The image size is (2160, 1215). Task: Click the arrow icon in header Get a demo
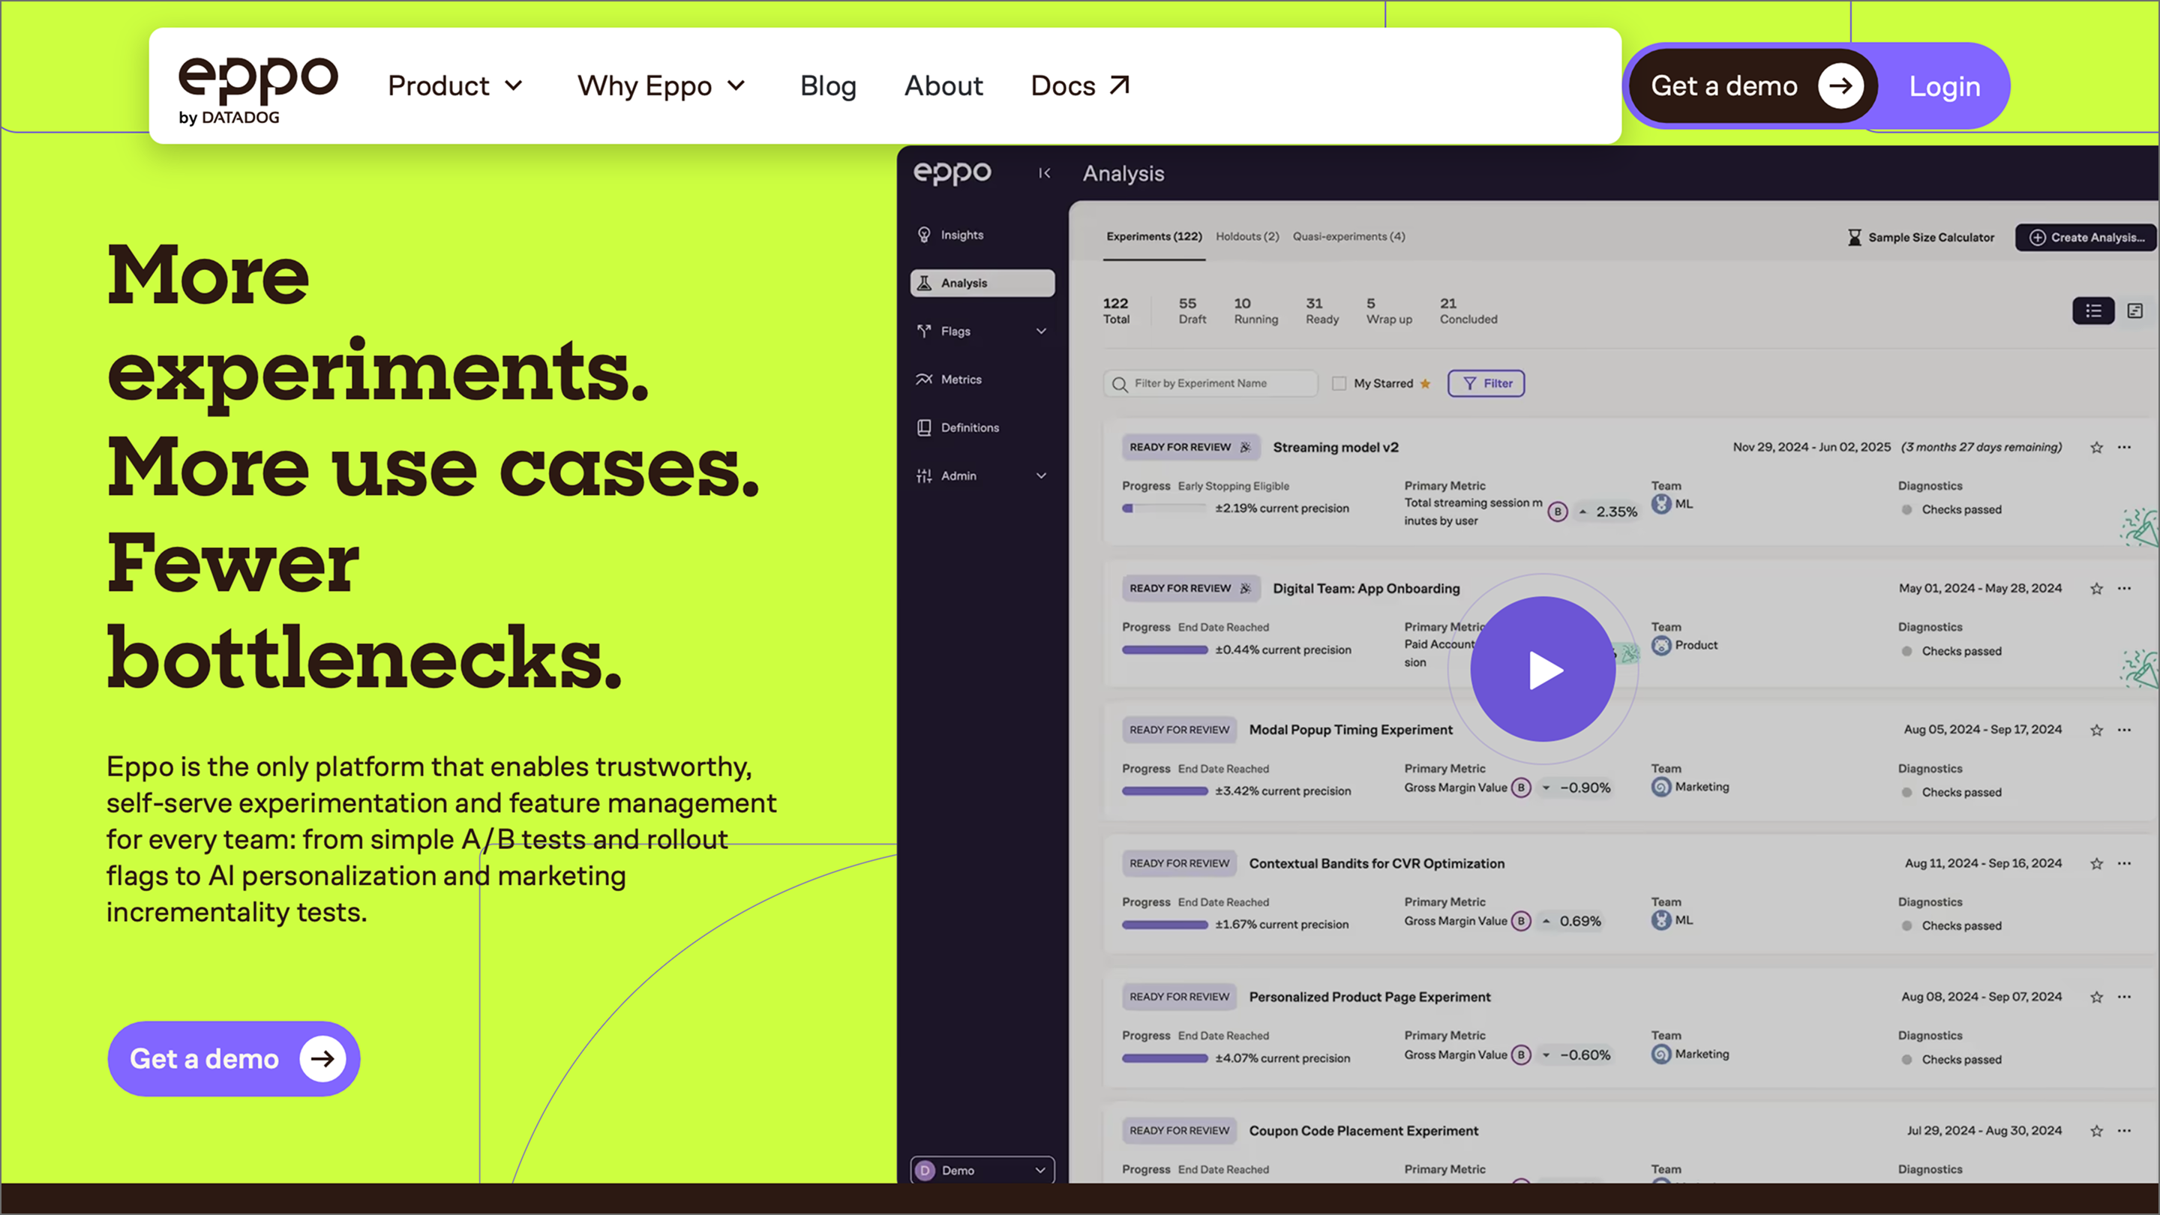(x=1840, y=85)
